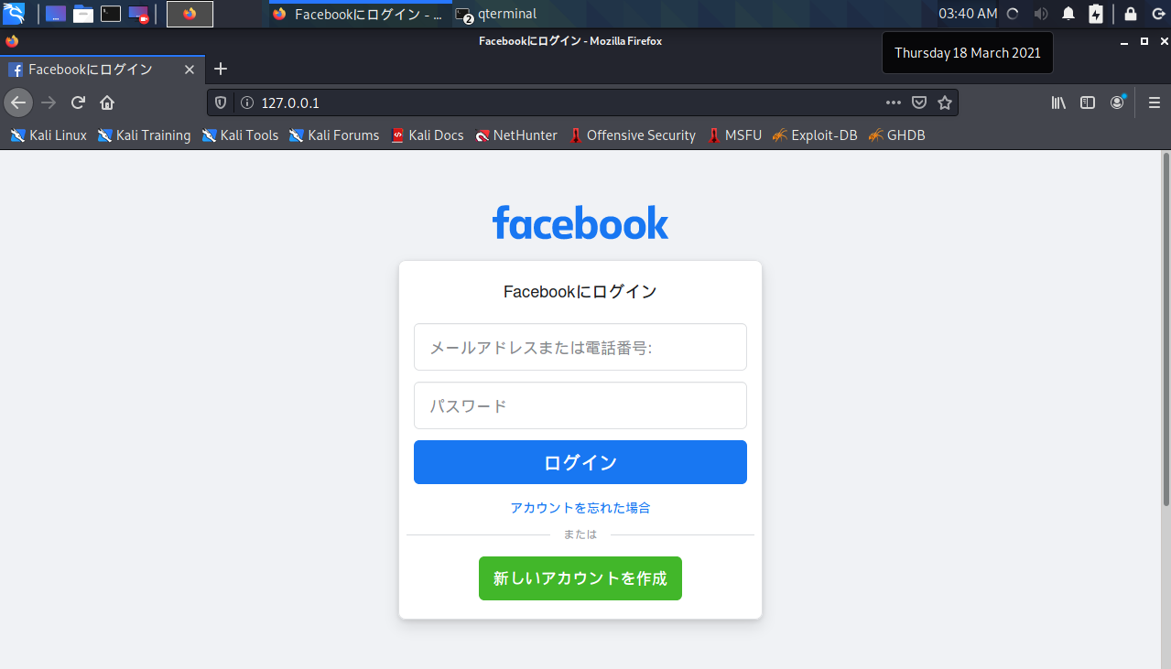Open the Exploit-DB bookmark
The height and width of the screenshot is (669, 1171).
(815, 135)
